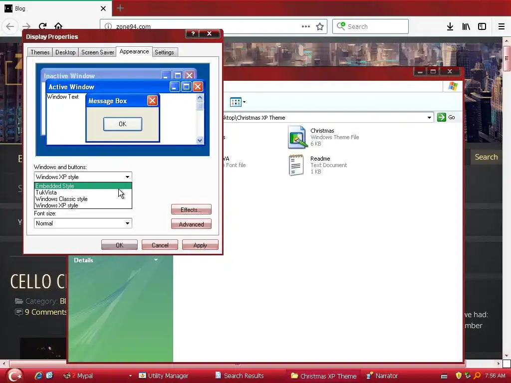Click the browser vertical scrollbar thumb
The height and width of the screenshot is (383, 511).
click(507, 59)
